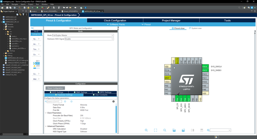Click the status bar icon at bottom right

point(217,137)
